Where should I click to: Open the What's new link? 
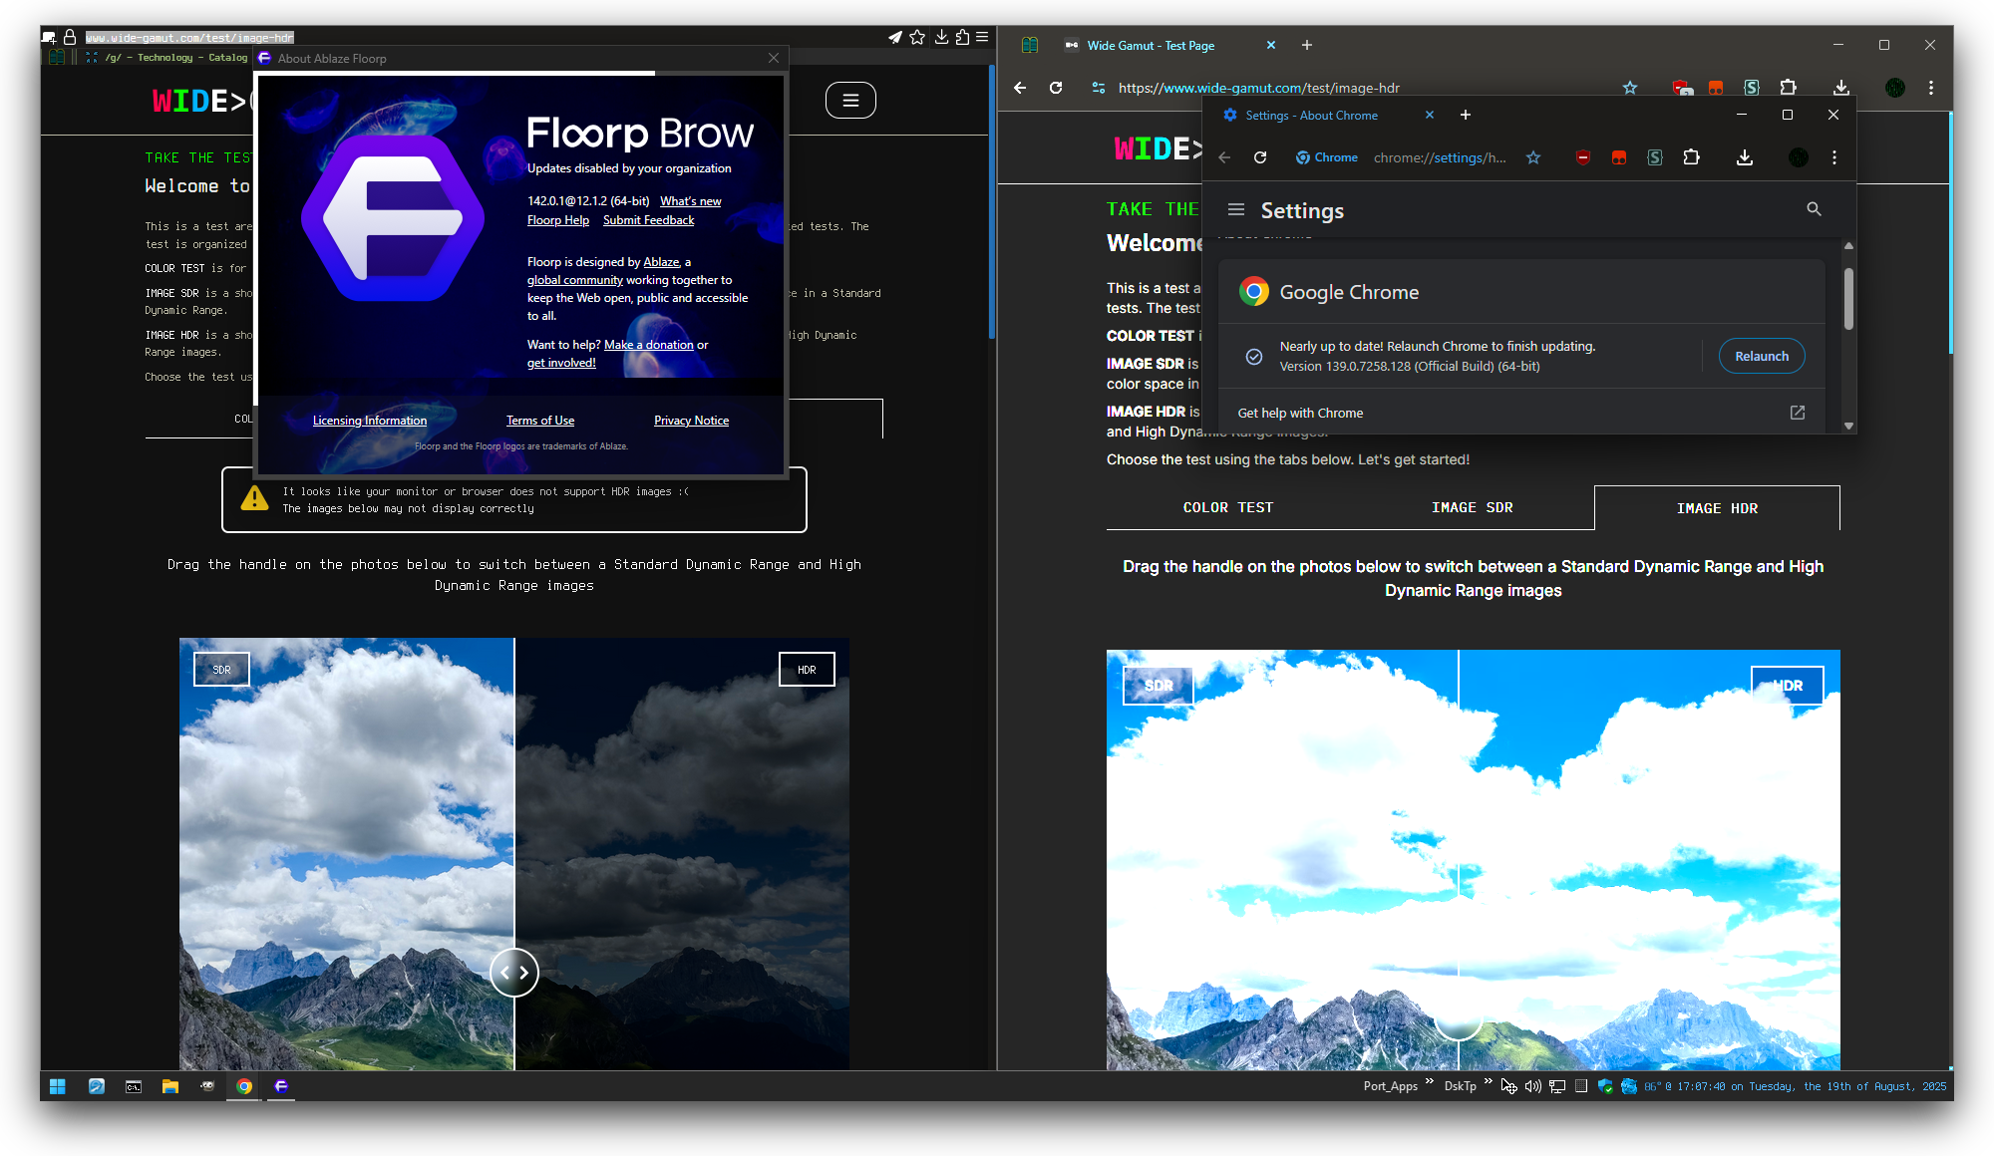pos(690,201)
